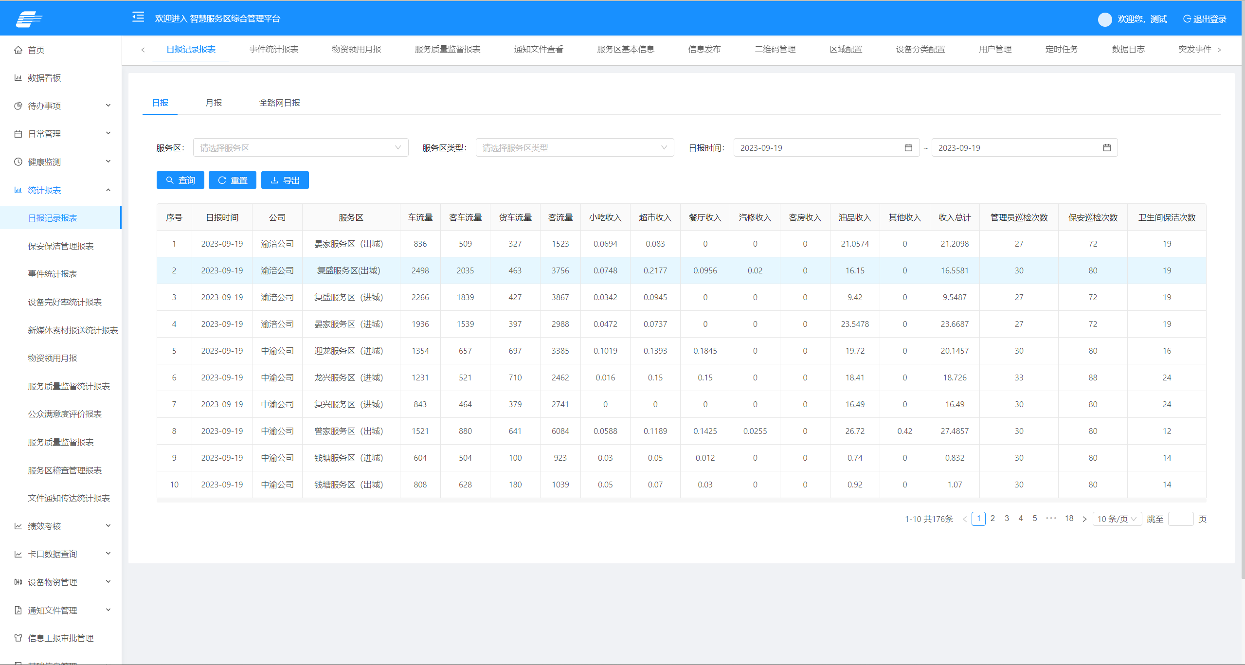The image size is (1245, 665).
Task: Click the 曾家服务区（出城） table cell
Action: 351,431
